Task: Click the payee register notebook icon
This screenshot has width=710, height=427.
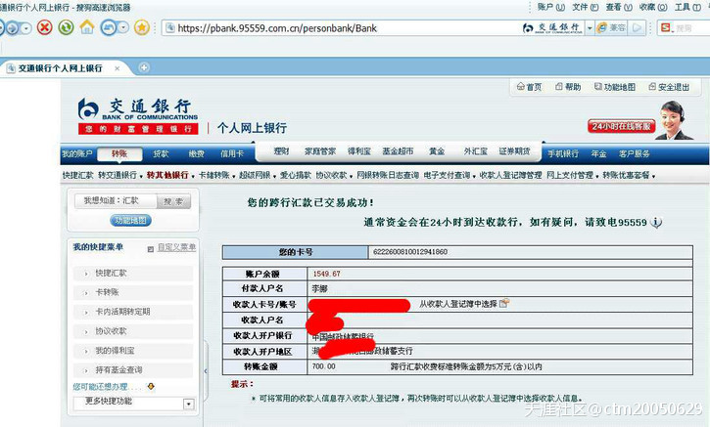Action: (x=504, y=303)
